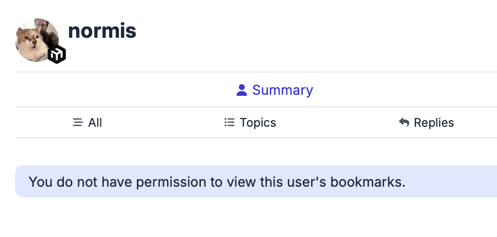The image size is (497, 237).
Task: Open the Topics tab
Action: click(250, 122)
